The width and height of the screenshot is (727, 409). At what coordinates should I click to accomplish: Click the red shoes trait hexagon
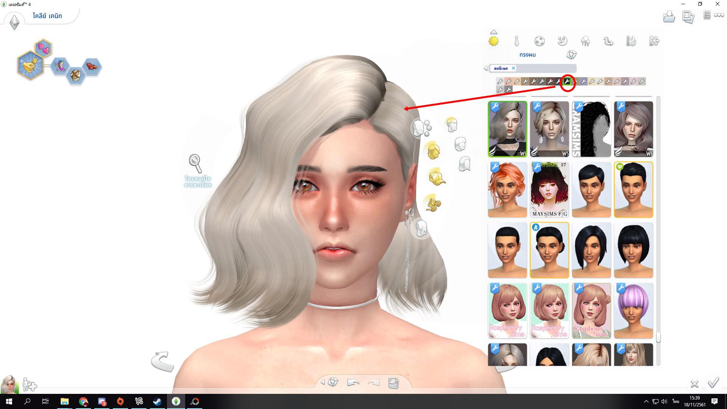click(92, 67)
